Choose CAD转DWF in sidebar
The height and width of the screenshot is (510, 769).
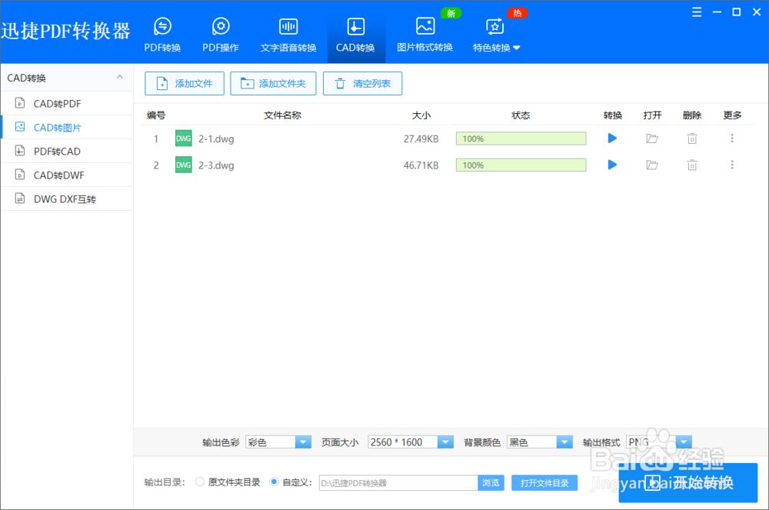(x=67, y=175)
